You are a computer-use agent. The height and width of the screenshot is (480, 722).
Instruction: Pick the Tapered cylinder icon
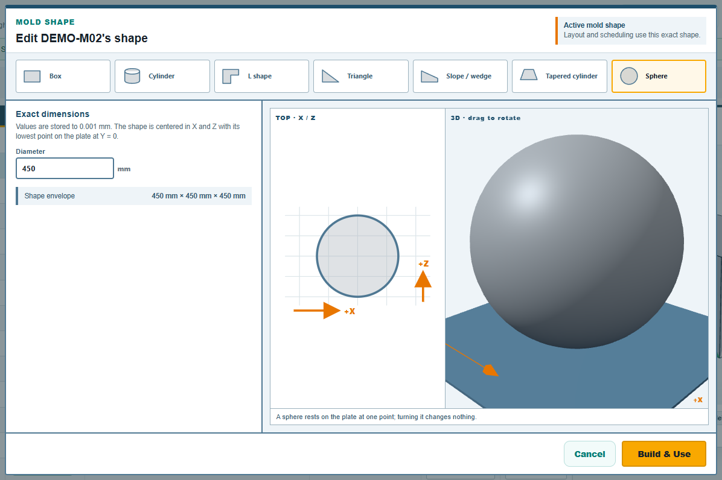[x=529, y=75]
